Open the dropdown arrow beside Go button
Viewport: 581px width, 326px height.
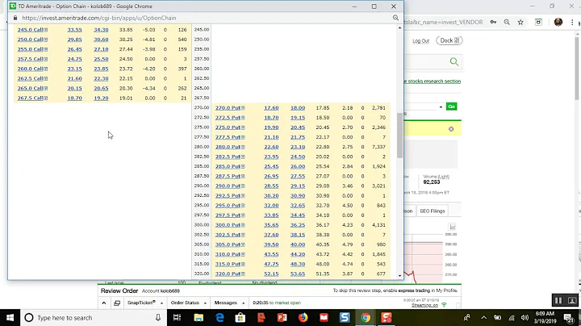pos(441,107)
